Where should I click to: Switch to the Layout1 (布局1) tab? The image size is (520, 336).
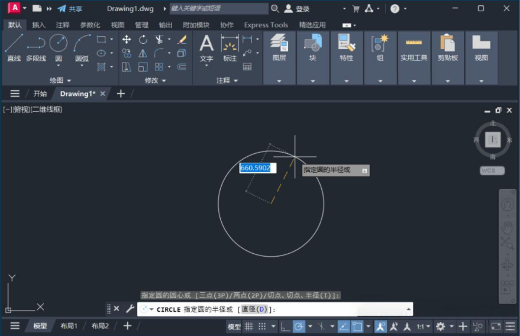pyautogui.click(x=69, y=326)
